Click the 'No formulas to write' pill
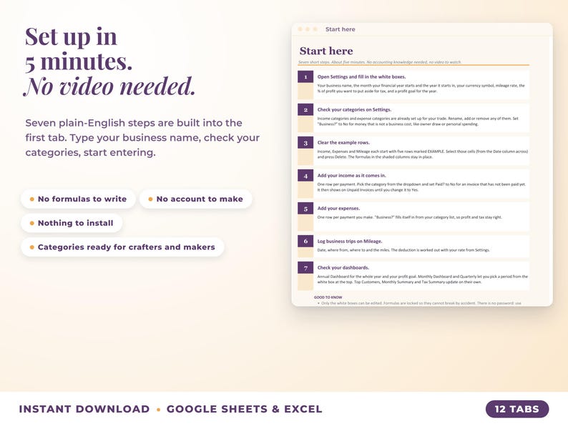568x426 pixels. [x=78, y=199]
